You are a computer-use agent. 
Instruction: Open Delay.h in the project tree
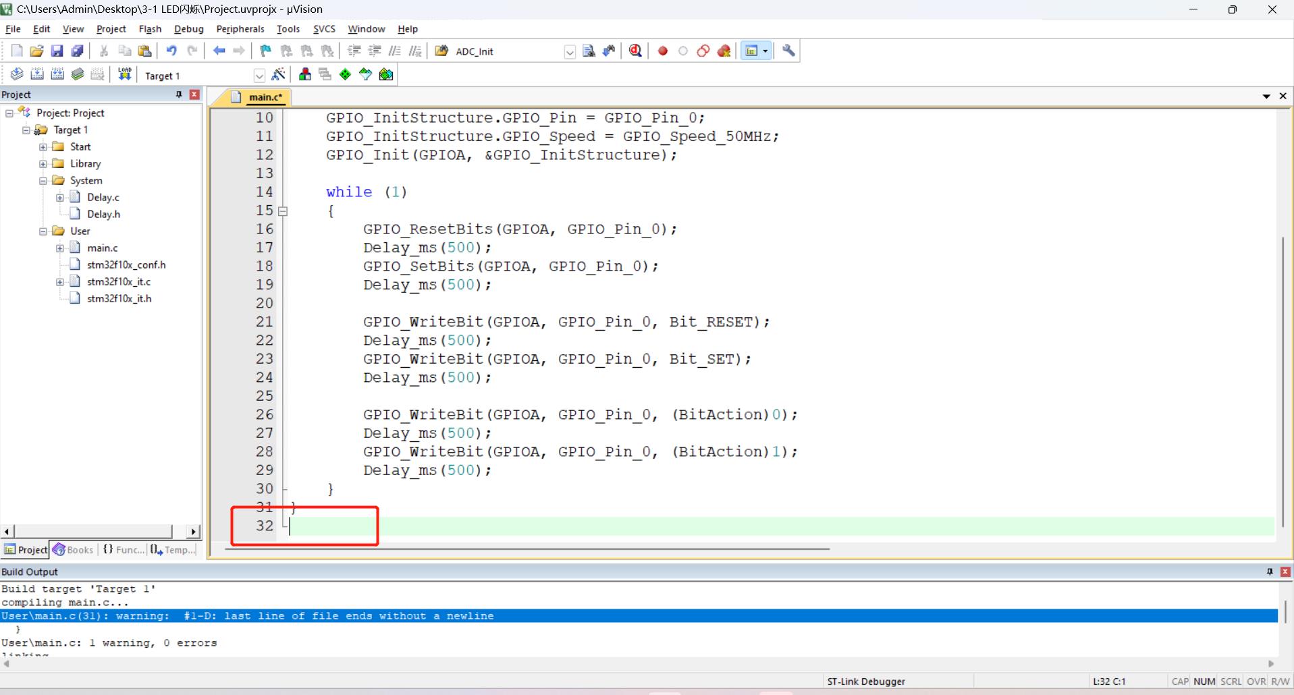coord(103,215)
